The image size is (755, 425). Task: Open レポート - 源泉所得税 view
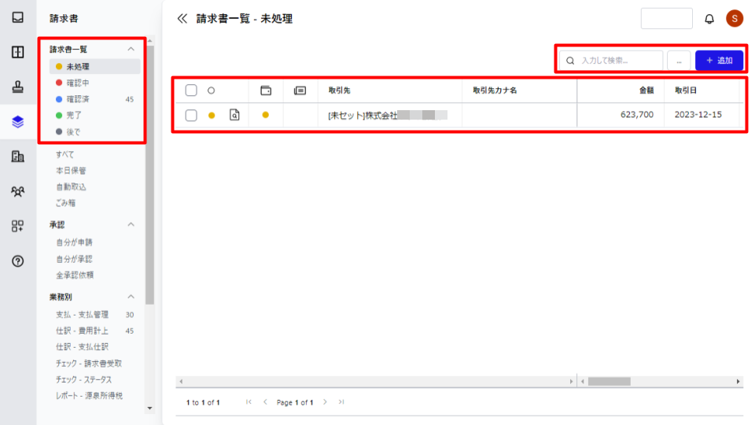pyautogui.click(x=89, y=396)
